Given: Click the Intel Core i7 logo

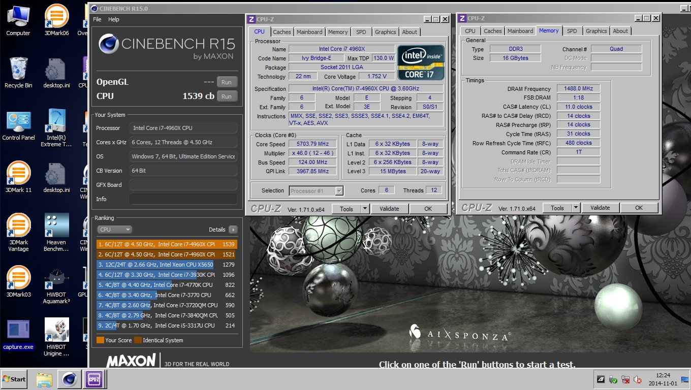Looking at the screenshot, I should [421, 62].
